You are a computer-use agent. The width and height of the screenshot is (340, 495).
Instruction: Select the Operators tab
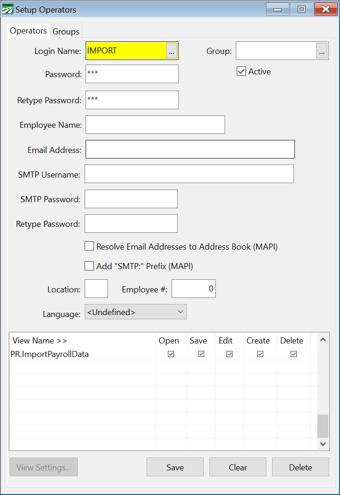pos(28,31)
